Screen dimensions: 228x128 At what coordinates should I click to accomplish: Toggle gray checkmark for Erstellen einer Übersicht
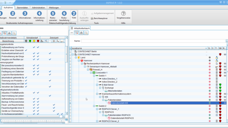pyautogui.click(x=26, y=50)
